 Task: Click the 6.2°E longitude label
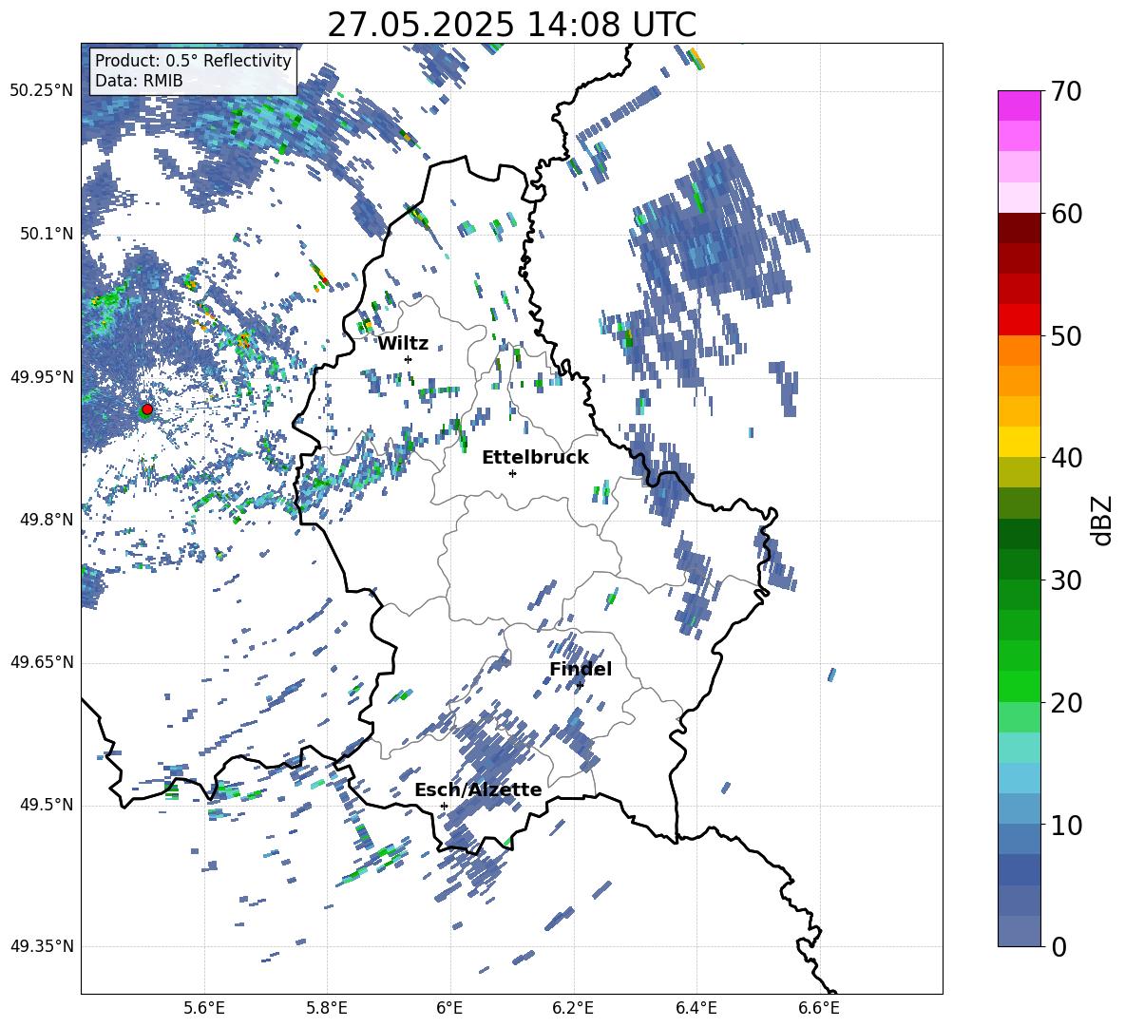[573, 1008]
